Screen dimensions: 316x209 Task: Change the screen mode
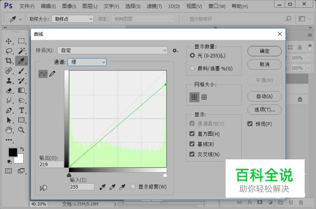tap(21, 171)
